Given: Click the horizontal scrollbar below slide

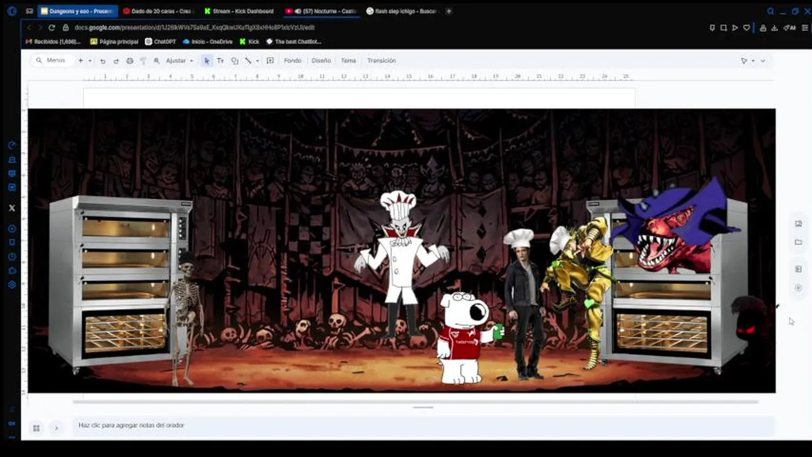Looking at the screenshot, I should pos(416,402).
